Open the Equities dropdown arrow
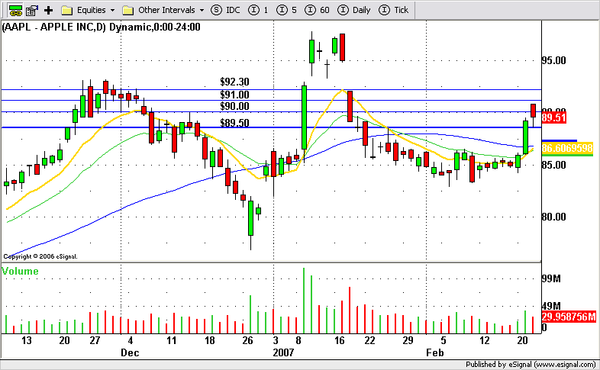The height and width of the screenshot is (370, 600). point(112,11)
